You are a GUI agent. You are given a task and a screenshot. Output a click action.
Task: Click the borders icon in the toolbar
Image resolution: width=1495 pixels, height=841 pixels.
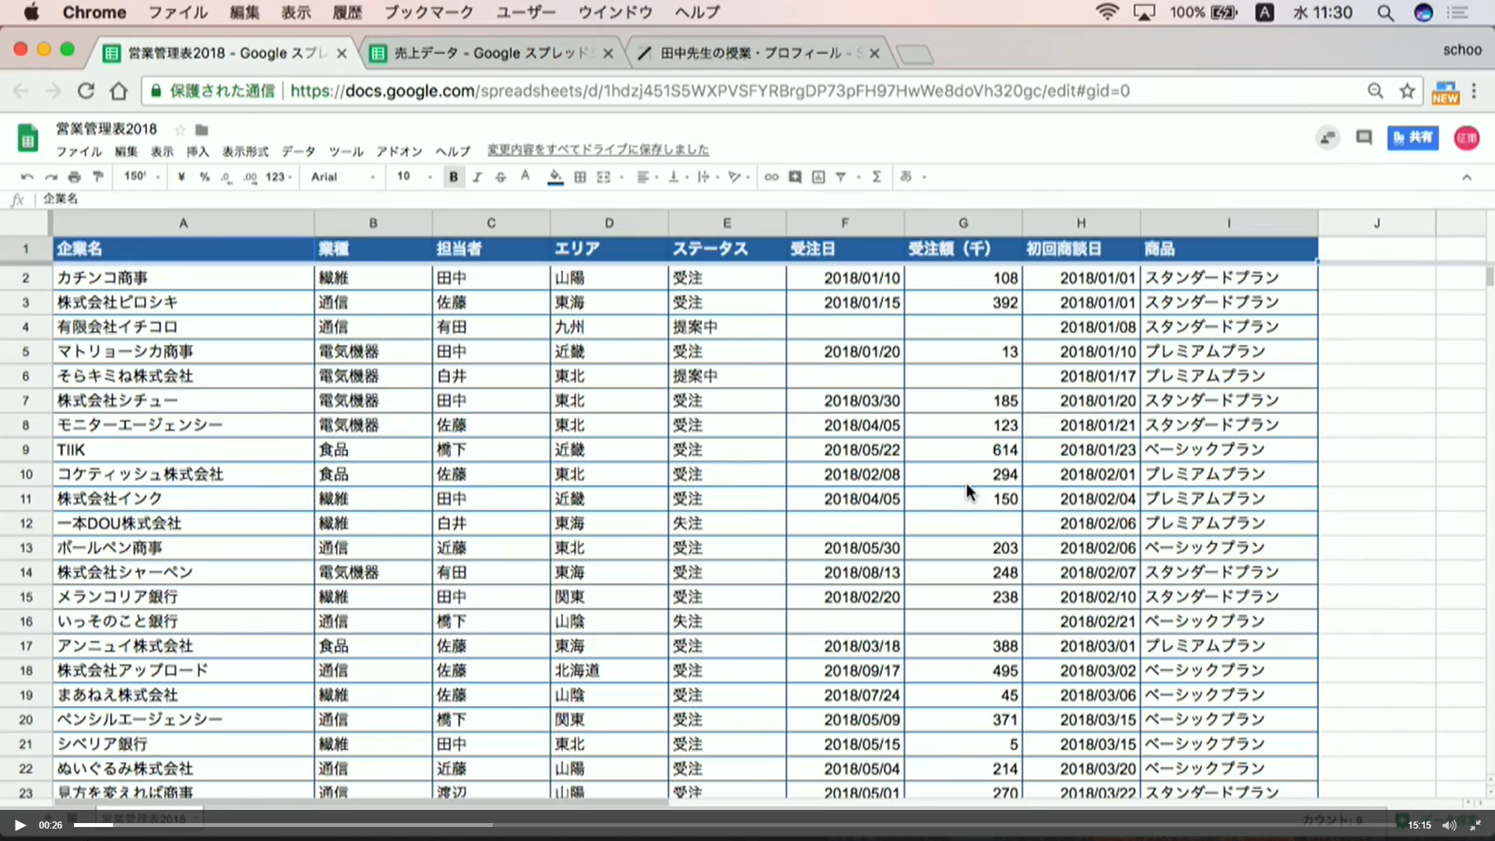tap(579, 177)
